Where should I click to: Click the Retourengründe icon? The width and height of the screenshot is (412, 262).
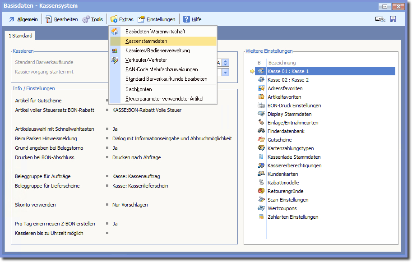tap(261, 191)
